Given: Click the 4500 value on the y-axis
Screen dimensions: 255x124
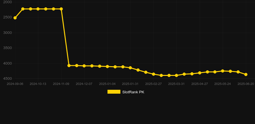Looking at the screenshot, I should tap(7, 78).
